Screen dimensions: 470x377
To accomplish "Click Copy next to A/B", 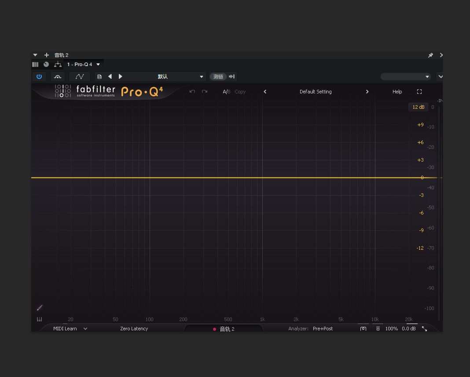I will (240, 92).
